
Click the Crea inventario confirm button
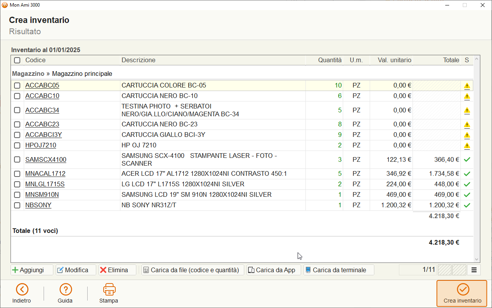(x=462, y=294)
